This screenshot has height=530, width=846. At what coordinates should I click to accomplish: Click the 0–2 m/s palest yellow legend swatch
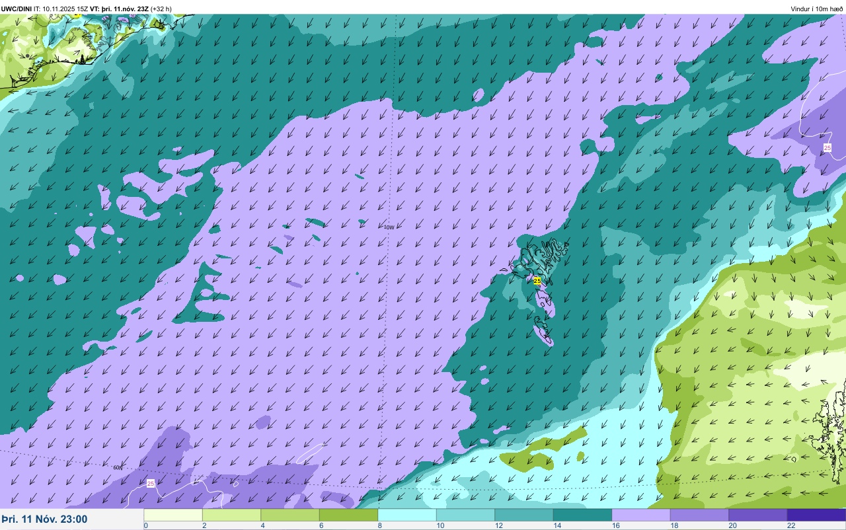173,515
